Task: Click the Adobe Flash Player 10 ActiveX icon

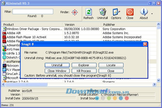Action: tap(4, 37)
